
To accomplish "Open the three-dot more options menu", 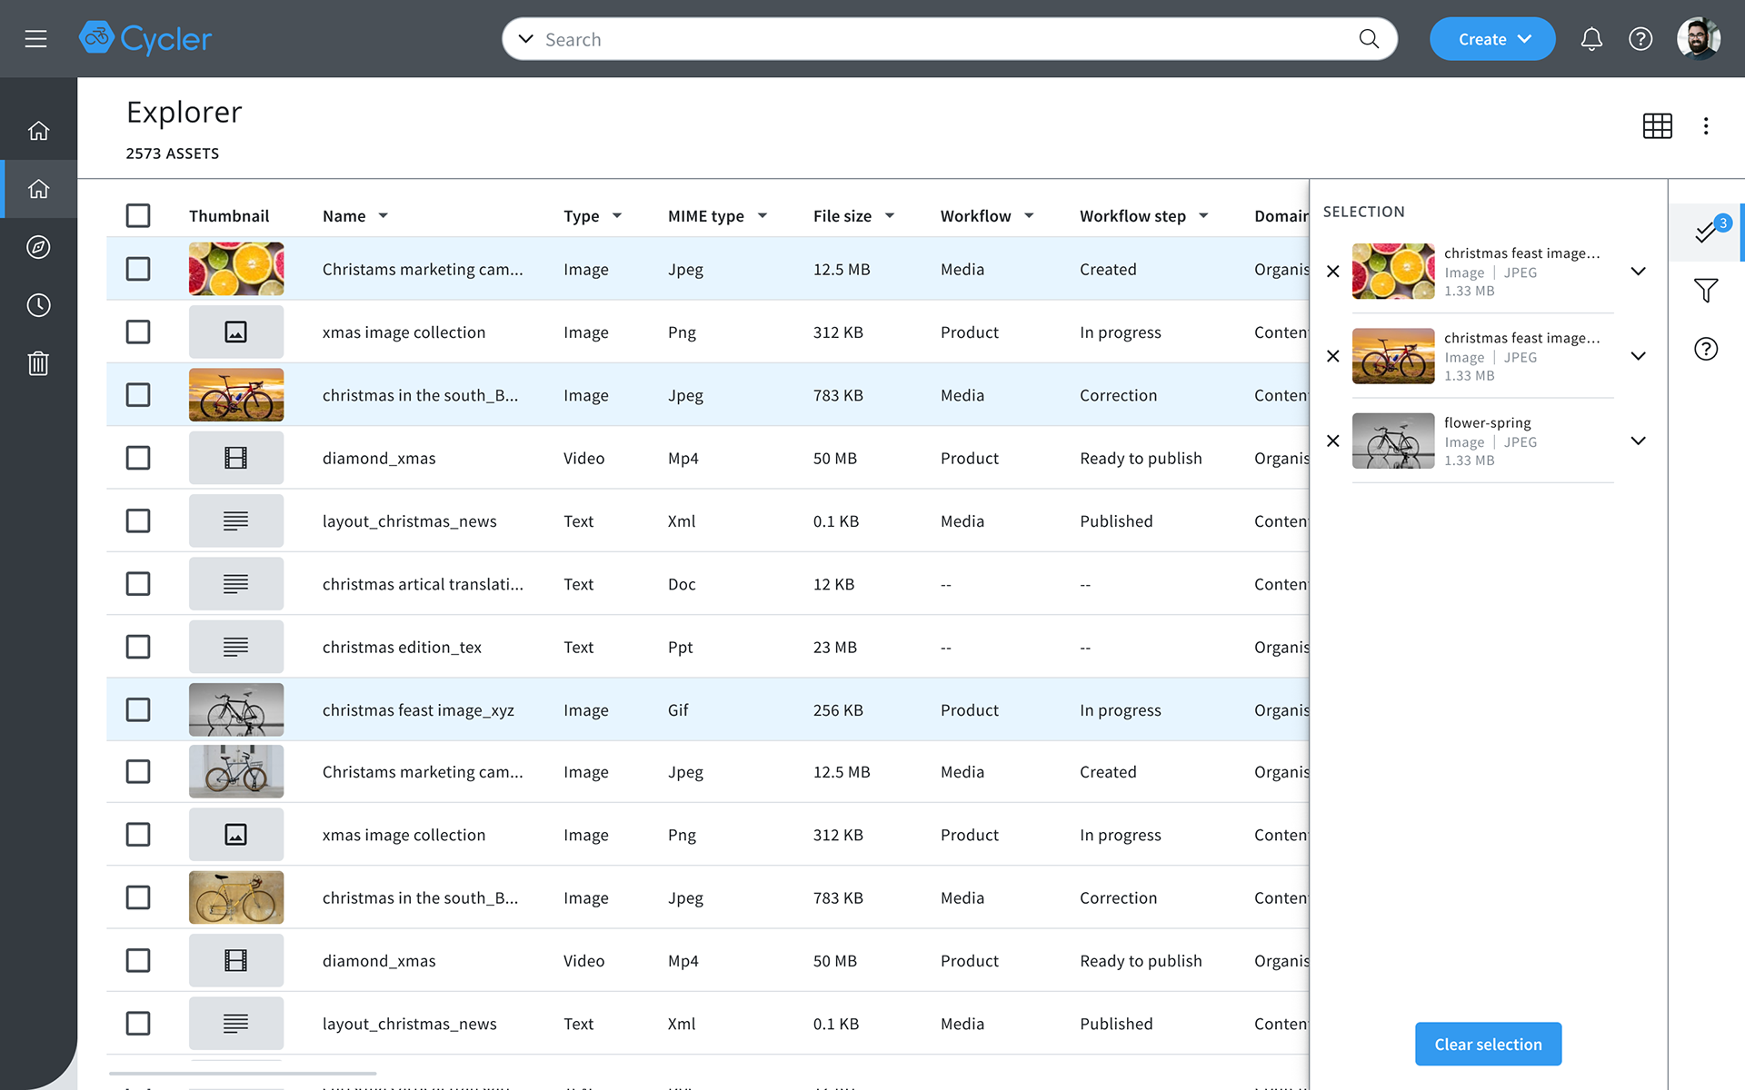I will (1706, 126).
